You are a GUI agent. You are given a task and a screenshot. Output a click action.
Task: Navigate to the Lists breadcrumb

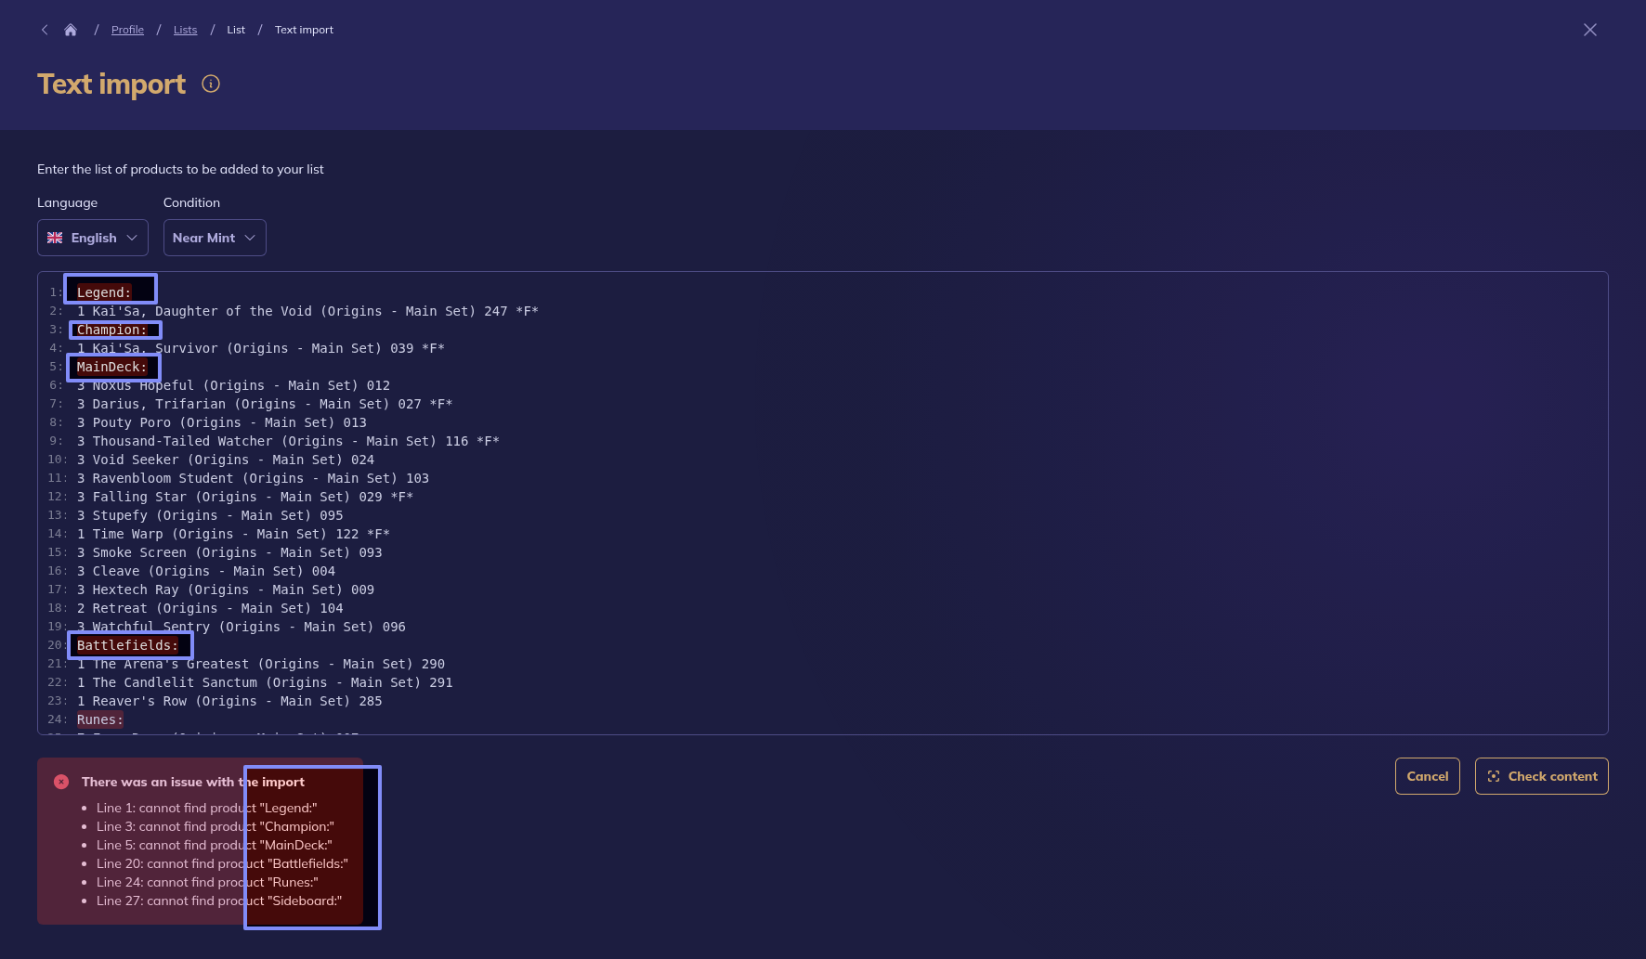(x=185, y=30)
